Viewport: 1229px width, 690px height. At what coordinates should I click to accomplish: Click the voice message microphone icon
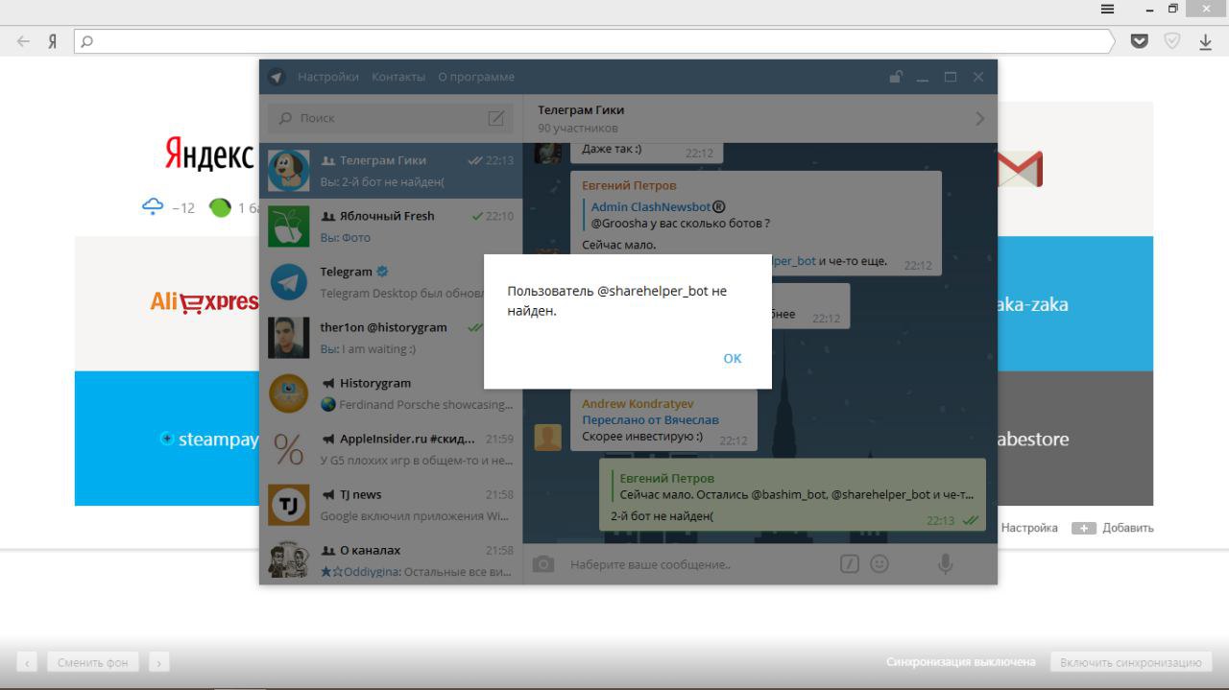click(x=946, y=564)
